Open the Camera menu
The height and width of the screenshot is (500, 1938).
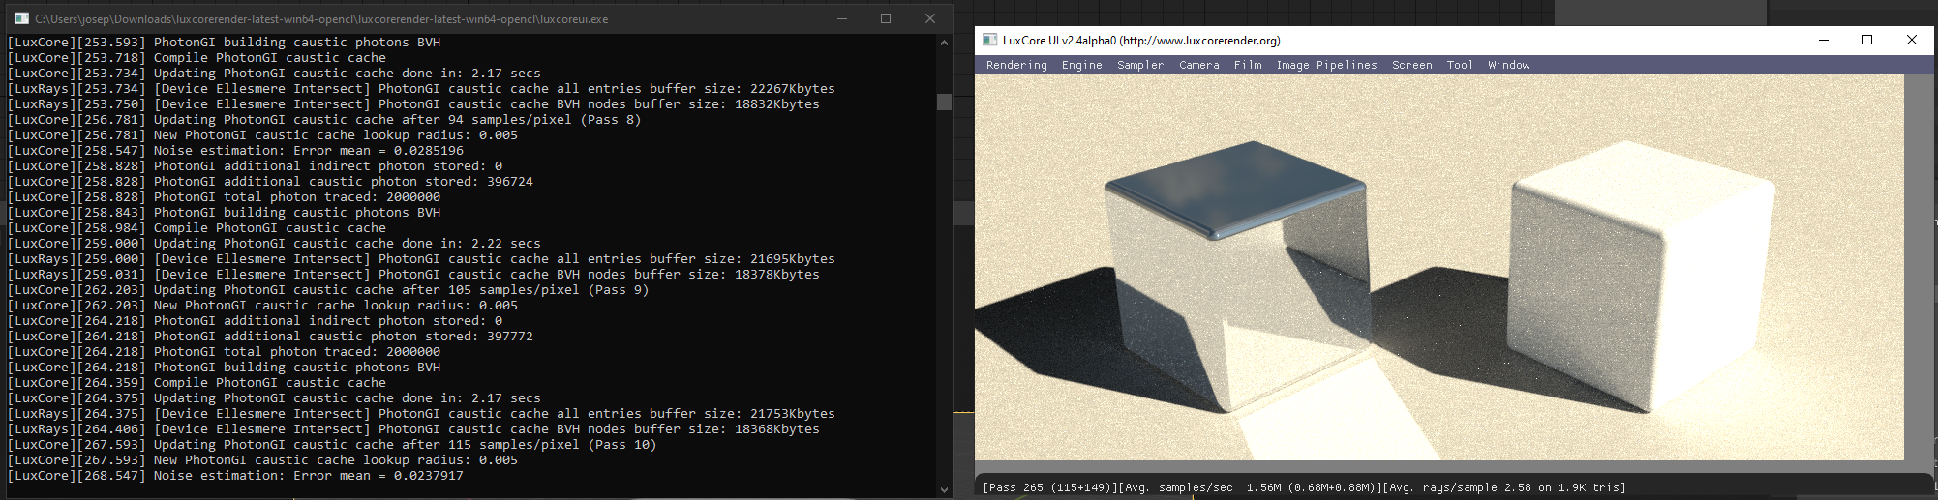(1198, 65)
